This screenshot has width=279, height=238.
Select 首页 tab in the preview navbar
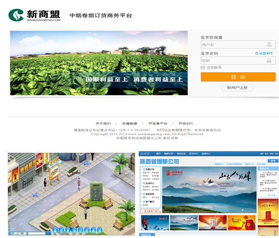click(159, 154)
